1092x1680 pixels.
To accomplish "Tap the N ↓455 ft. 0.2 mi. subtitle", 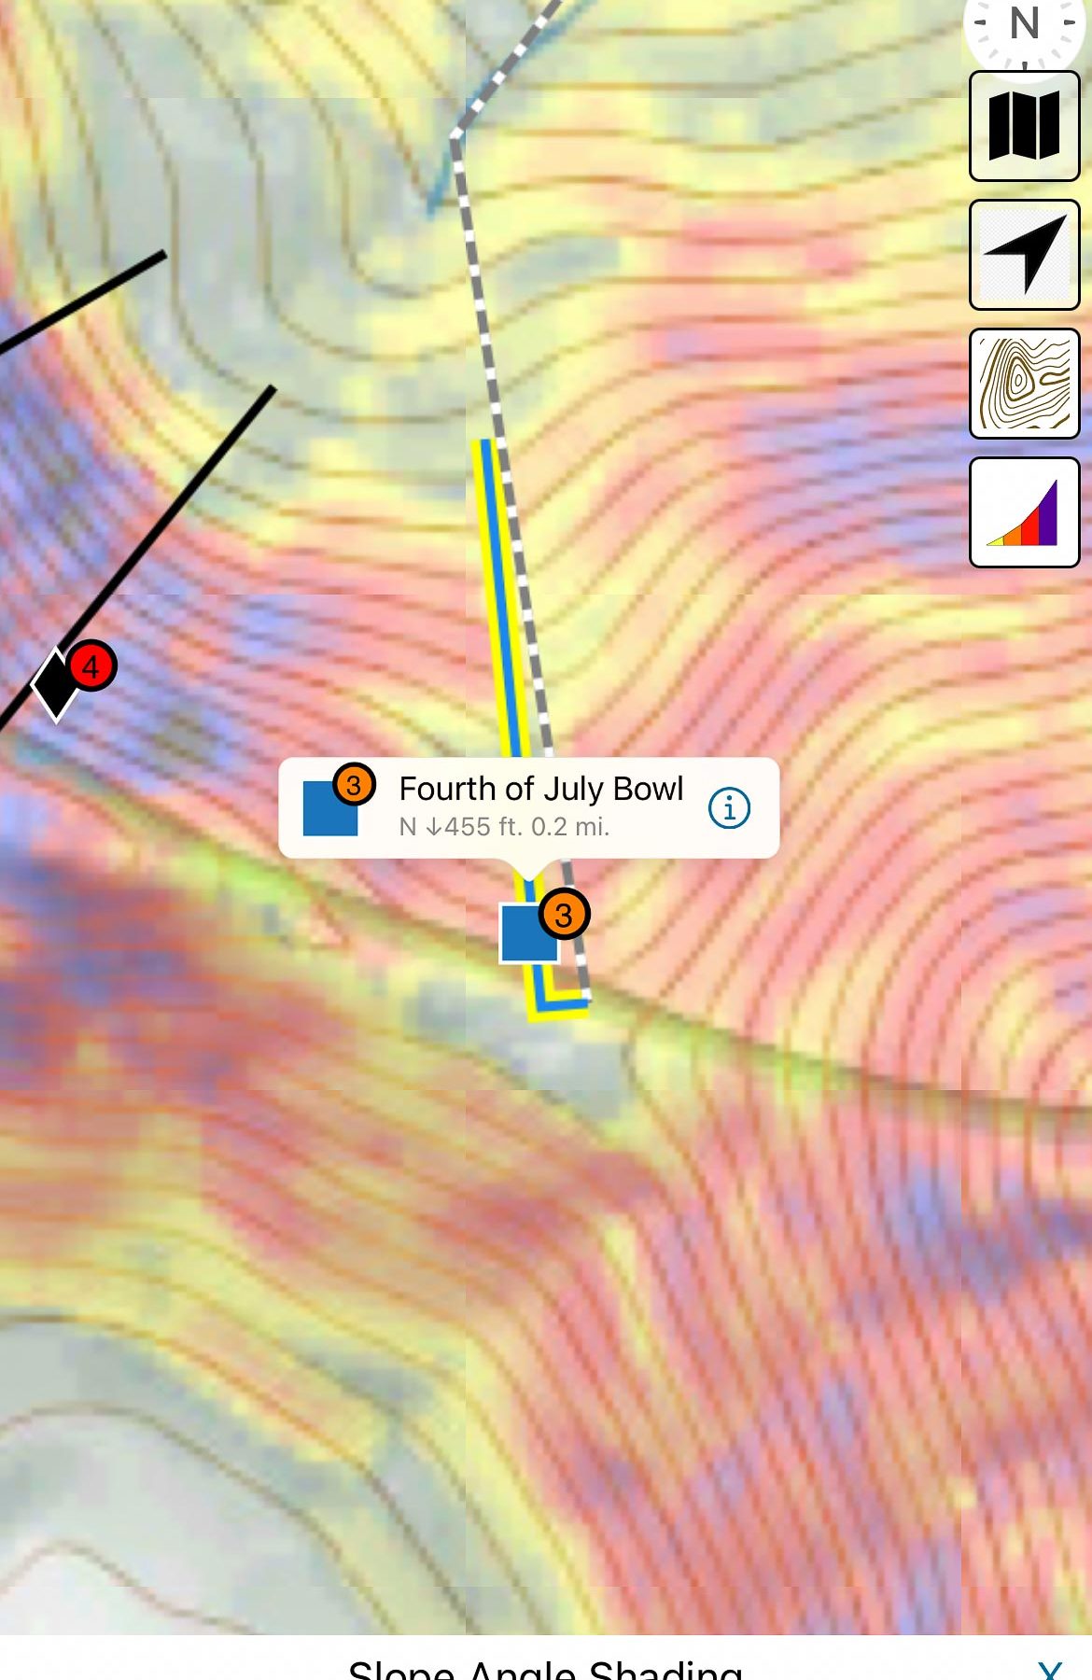I will [504, 827].
